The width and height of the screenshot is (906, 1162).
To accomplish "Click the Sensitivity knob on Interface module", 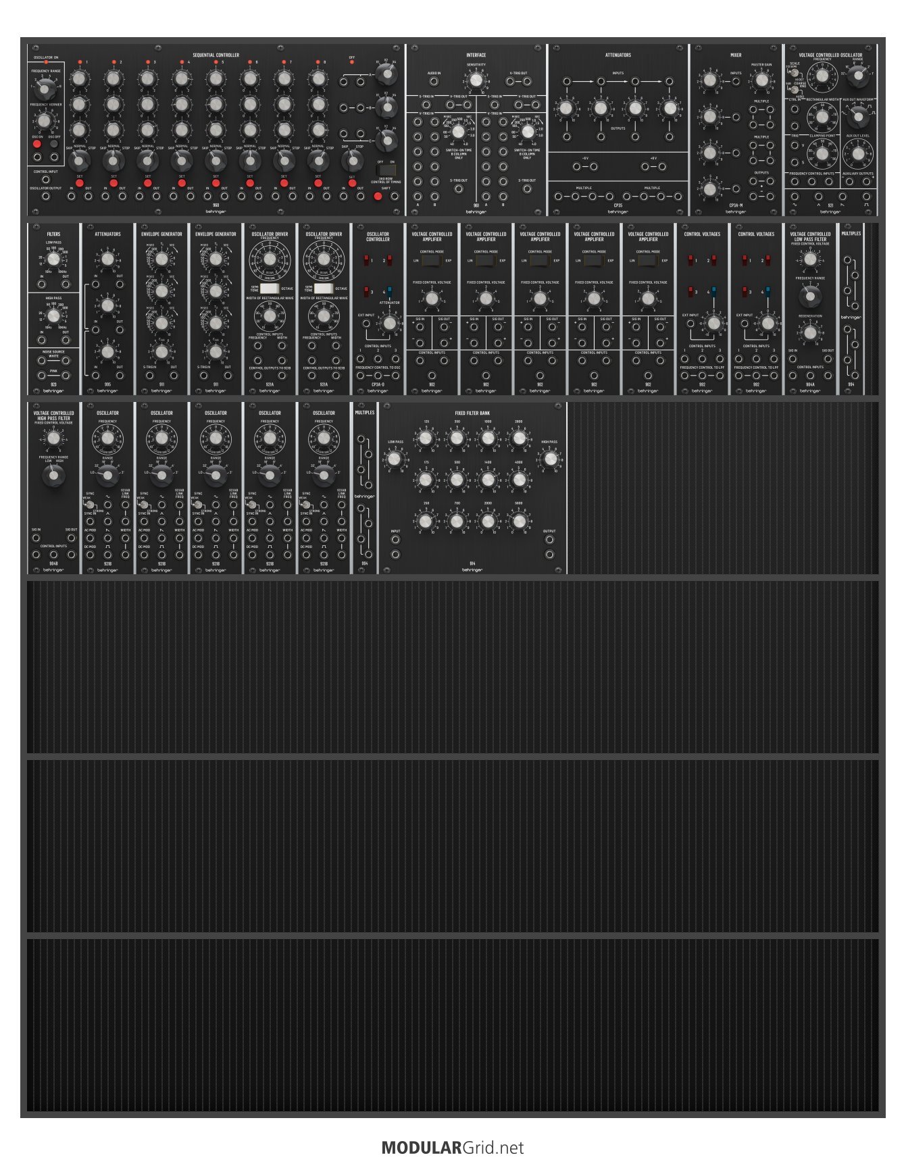I will [x=476, y=81].
